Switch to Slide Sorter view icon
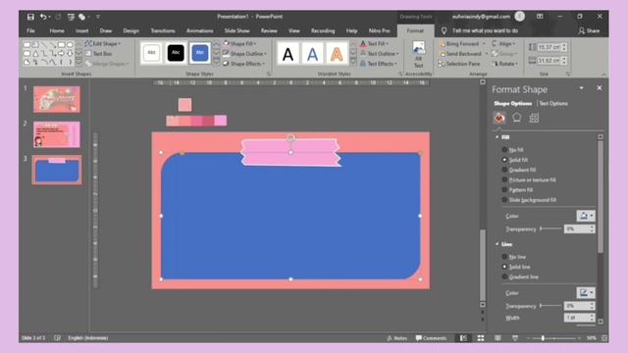Viewport: 628px width, 353px height. tap(481, 338)
